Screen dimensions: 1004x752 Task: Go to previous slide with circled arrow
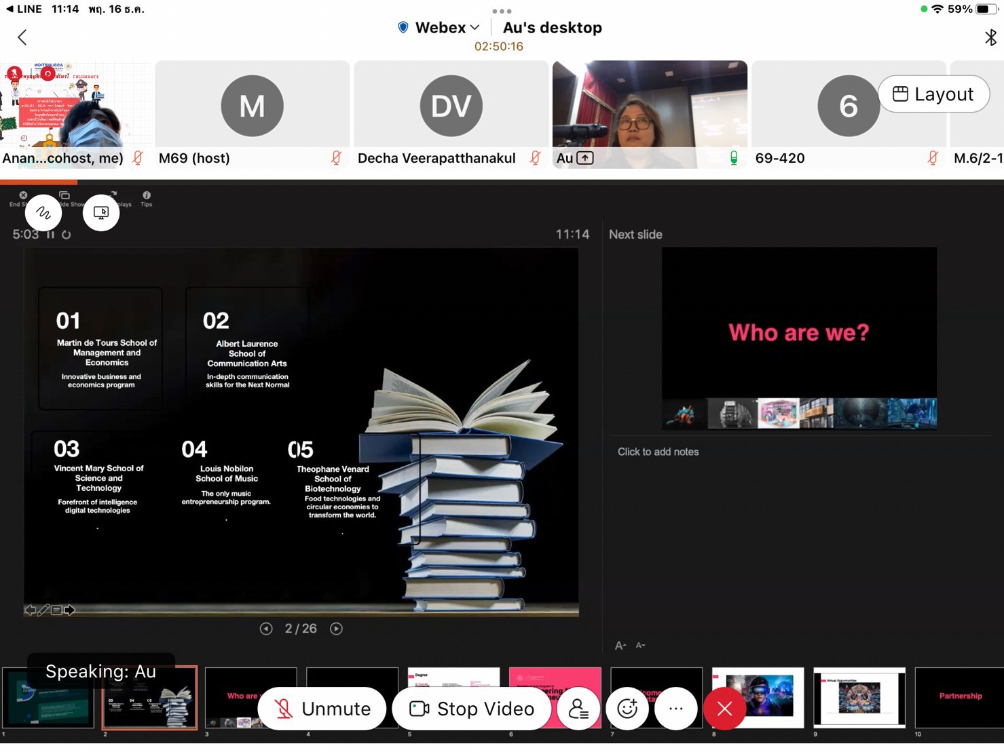[266, 629]
